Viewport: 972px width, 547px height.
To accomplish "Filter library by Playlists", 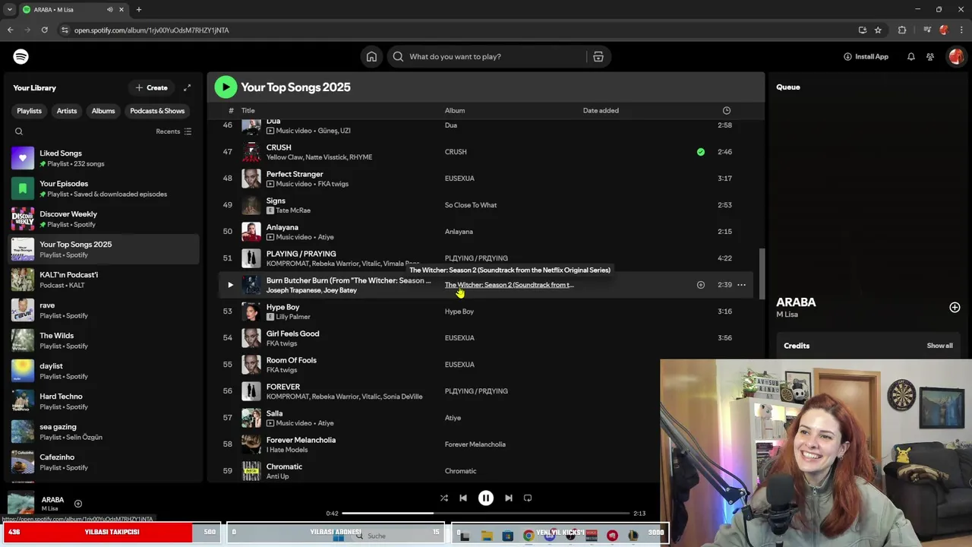I will tap(30, 111).
